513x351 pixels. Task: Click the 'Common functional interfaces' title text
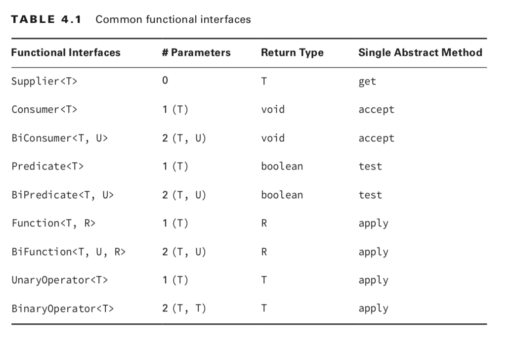173,20
